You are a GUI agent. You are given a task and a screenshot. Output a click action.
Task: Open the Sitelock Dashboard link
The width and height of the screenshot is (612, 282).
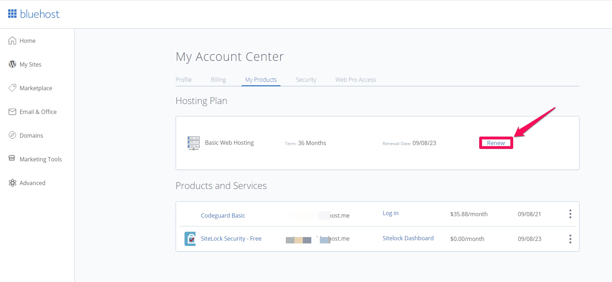(408, 238)
